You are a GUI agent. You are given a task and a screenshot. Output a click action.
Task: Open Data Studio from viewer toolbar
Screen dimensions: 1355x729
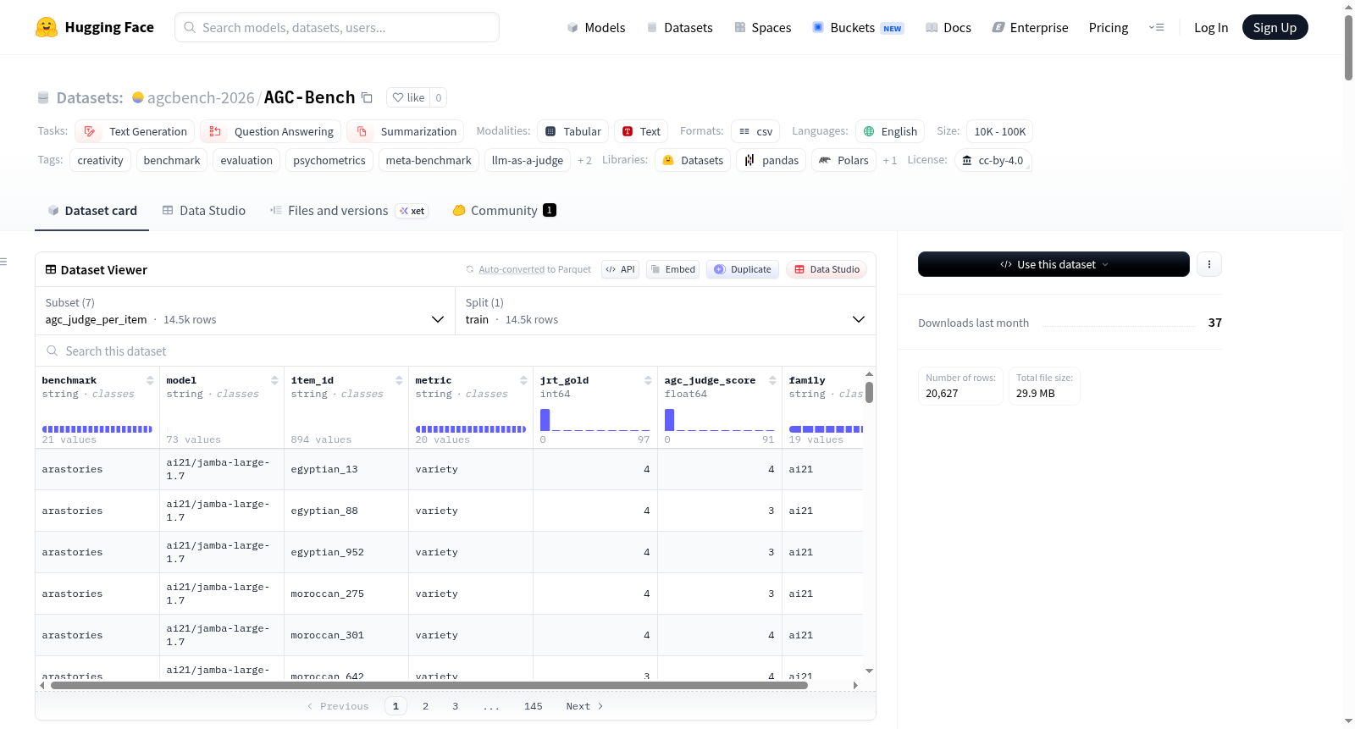(x=827, y=269)
